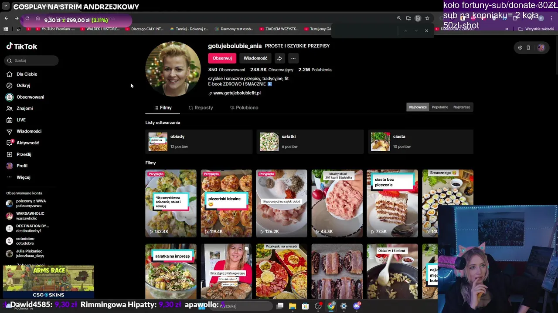Open followed account polecony z WWA
This screenshot has width=558, height=313.
(x=27, y=203)
